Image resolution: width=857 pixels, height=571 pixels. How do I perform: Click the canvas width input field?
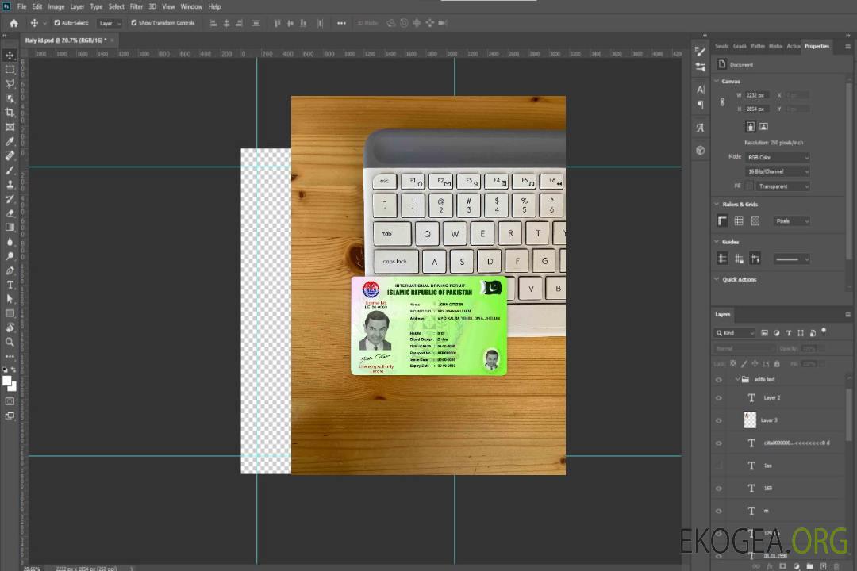pos(756,95)
